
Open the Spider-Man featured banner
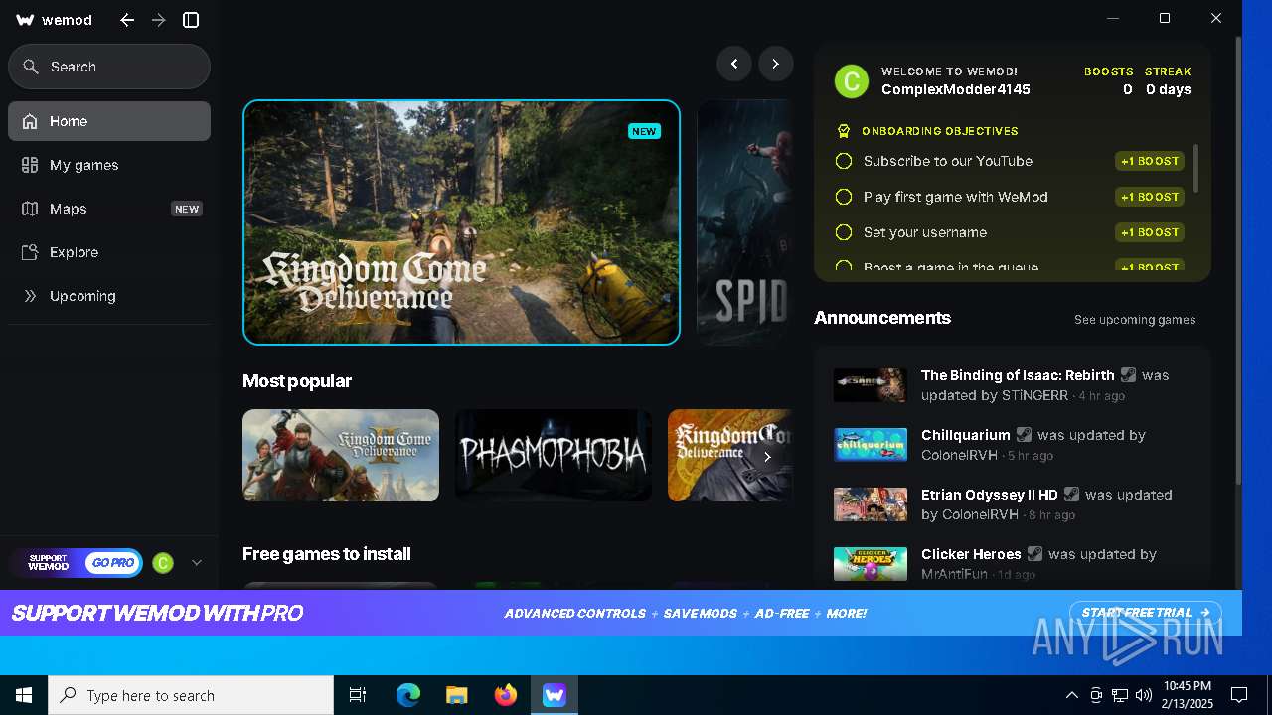[743, 222]
